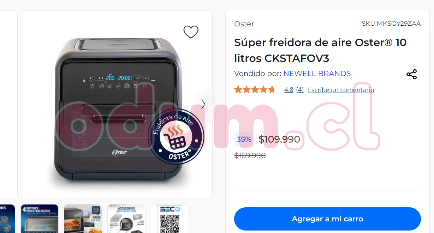Screen dimensions: 434x233
Task: Click Escribe un comentario link
Action: coord(341,90)
